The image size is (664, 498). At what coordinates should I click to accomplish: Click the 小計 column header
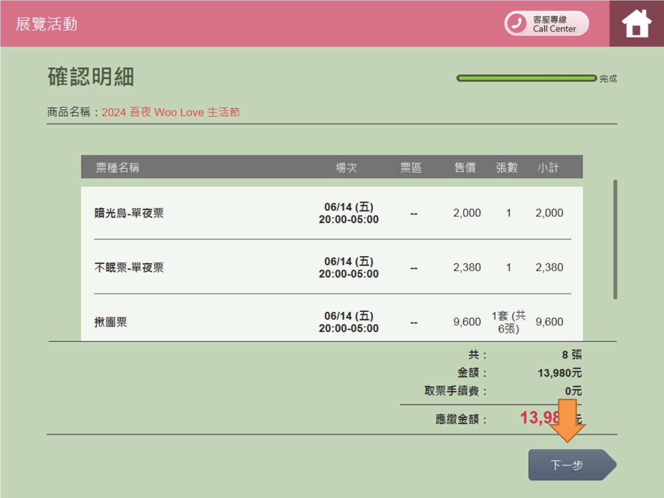548,168
